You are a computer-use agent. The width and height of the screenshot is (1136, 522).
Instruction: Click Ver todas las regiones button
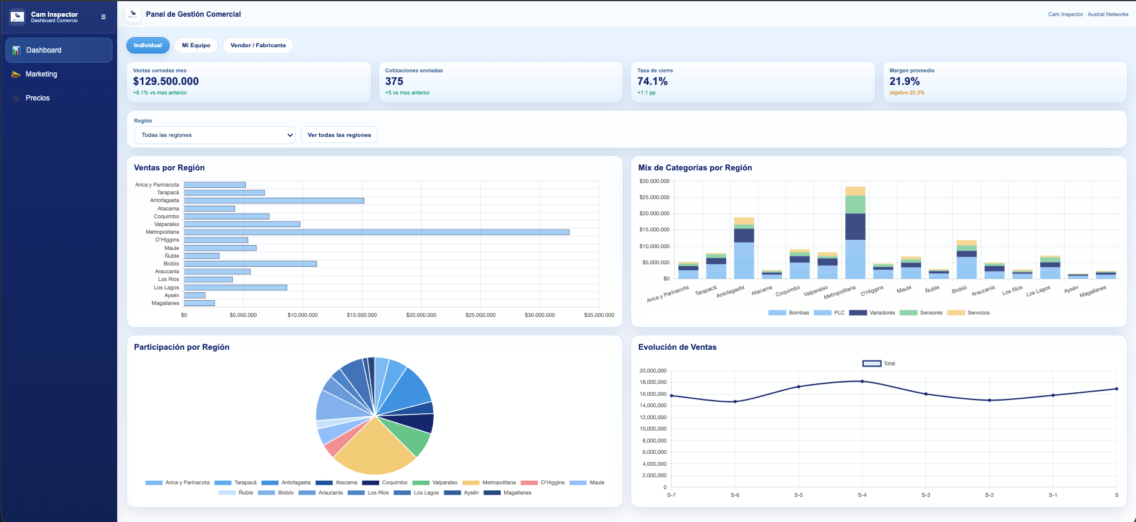[x=339, y=135]
